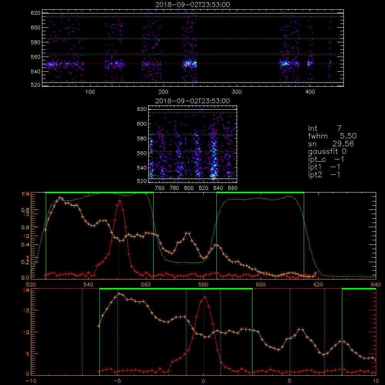The width and height of the screenshot is (385, 385).
Task: Click the 'ipt2 -1' parameter line
Action: [324, 174]
